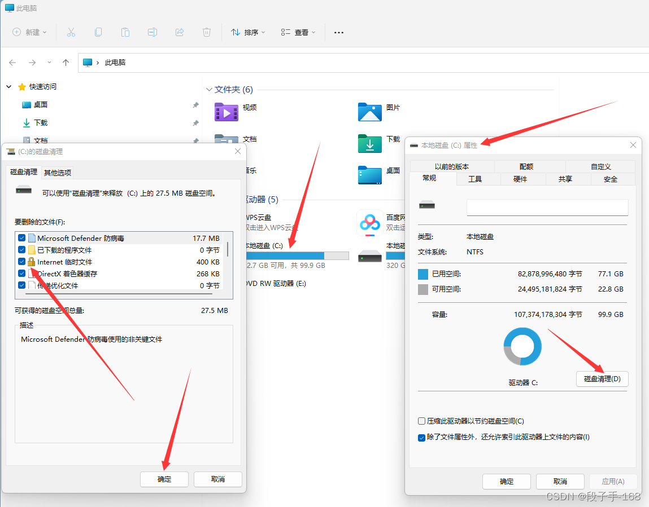This screenshot has width=649, height=507.
Task: Click the drive label text field
Action: (x=547, y=208)
